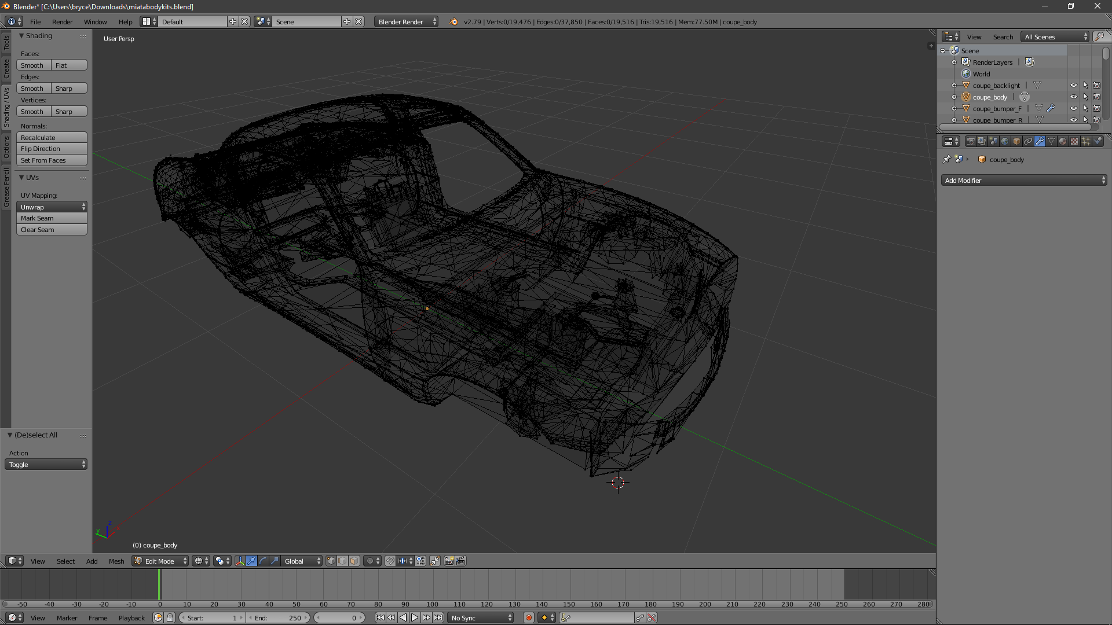Click the Start frame field

(x=211, y=617)
